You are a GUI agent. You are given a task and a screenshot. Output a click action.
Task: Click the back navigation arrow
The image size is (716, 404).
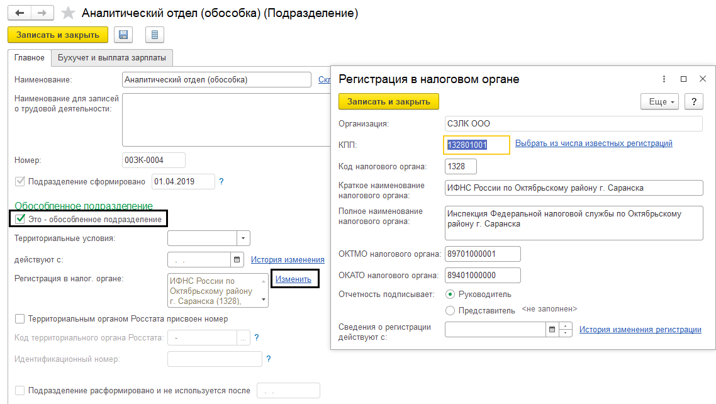tap(20, 13)
